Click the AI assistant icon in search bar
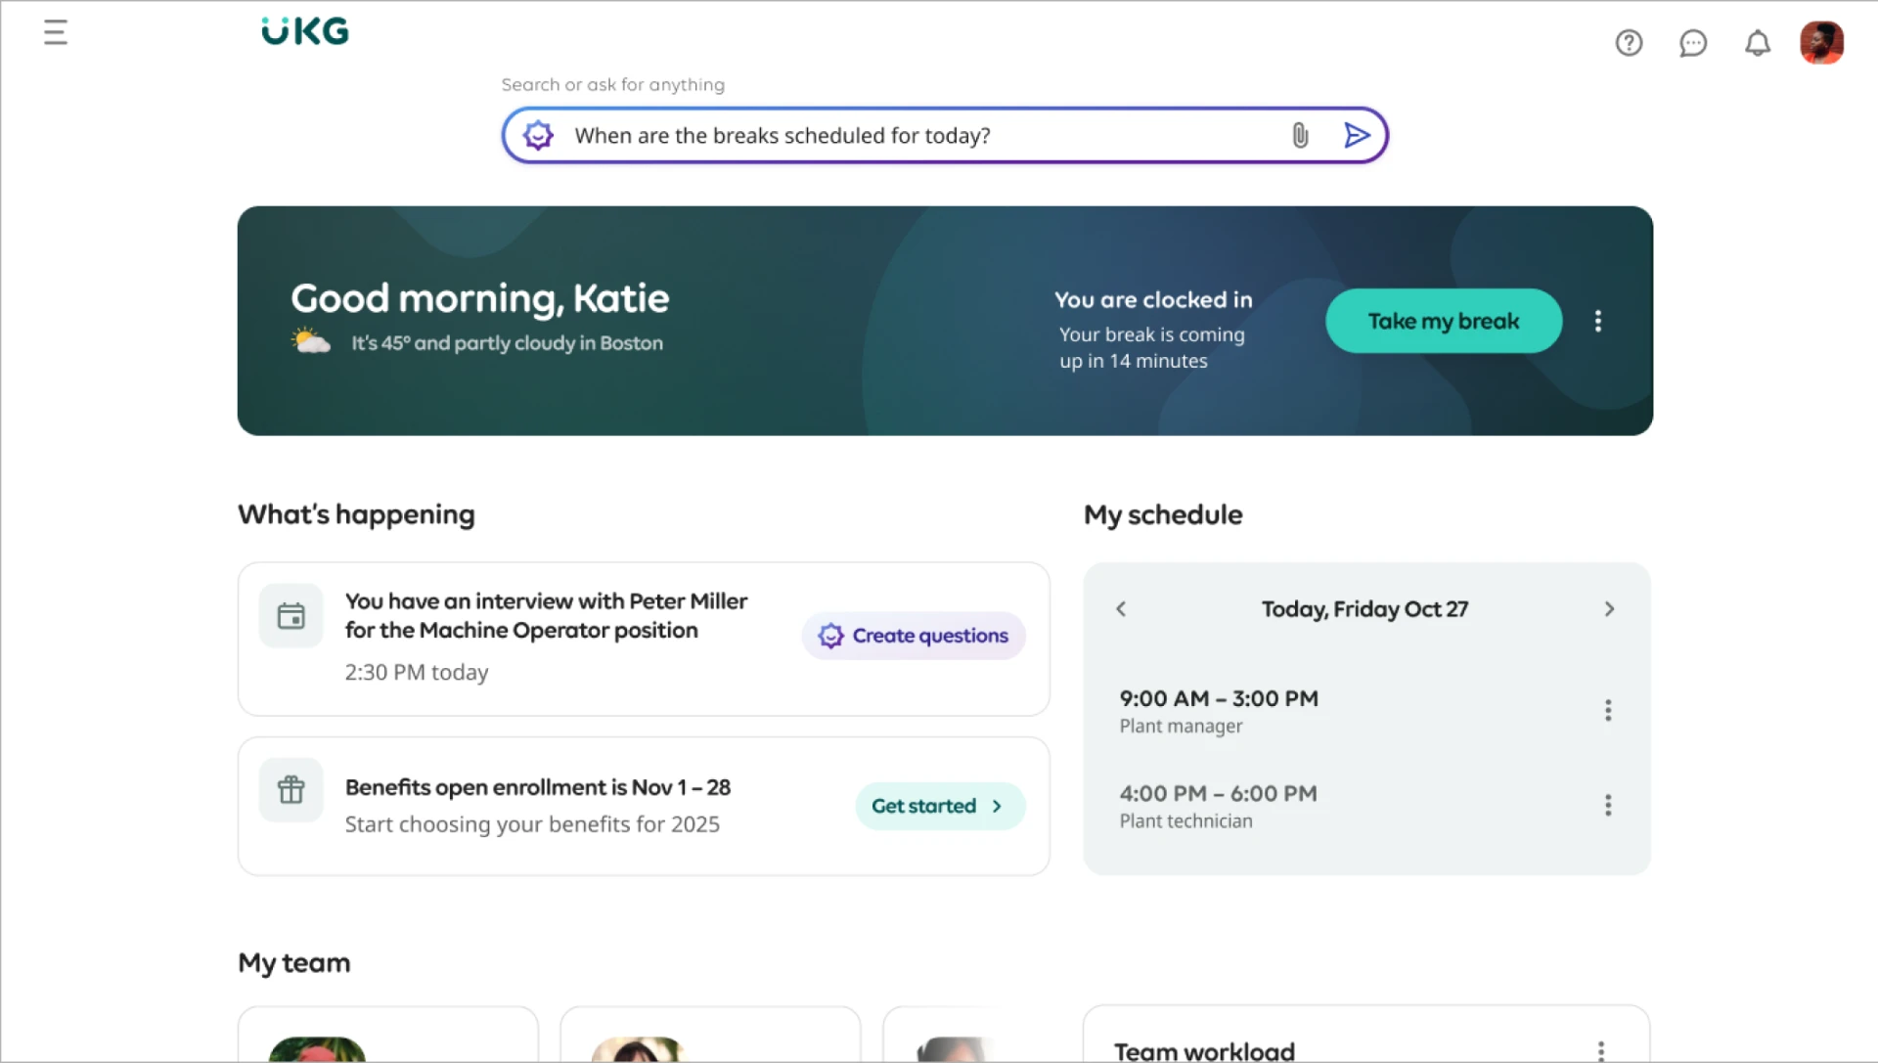 (538, 135)
